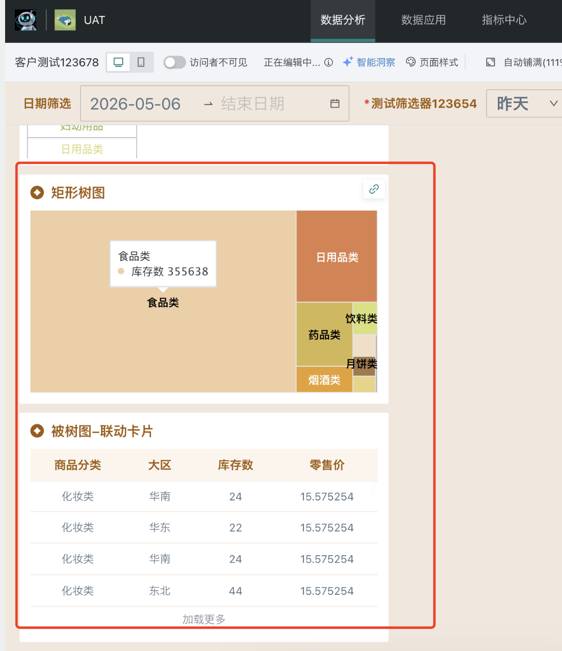Open the 数据应用 tab

tap(423, 20)
